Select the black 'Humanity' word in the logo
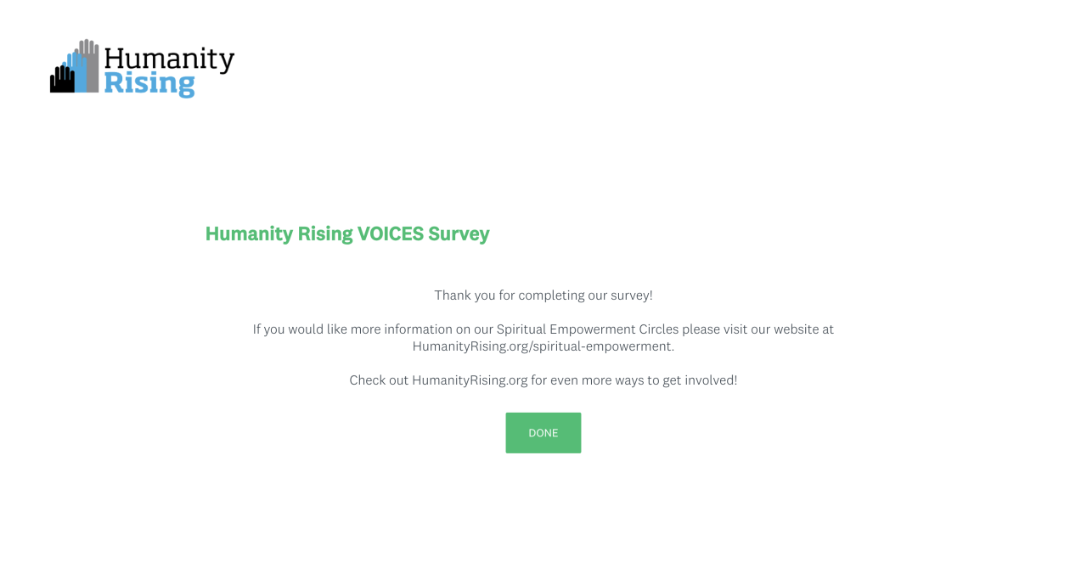The width and height of the screenshot is (1087, 585). point(169,59)
